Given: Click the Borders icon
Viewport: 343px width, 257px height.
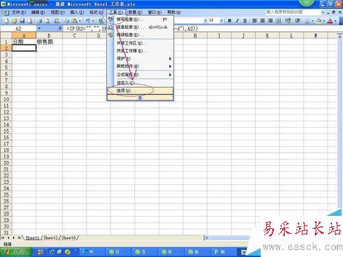Looking at the screenshot, I should point(307,21).
